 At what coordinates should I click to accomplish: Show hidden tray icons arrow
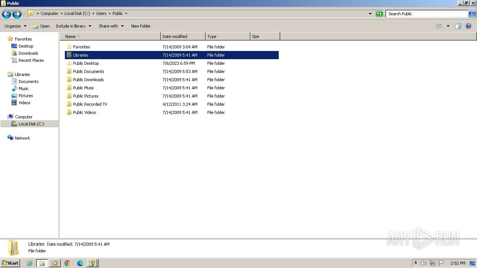click(416, 263)
